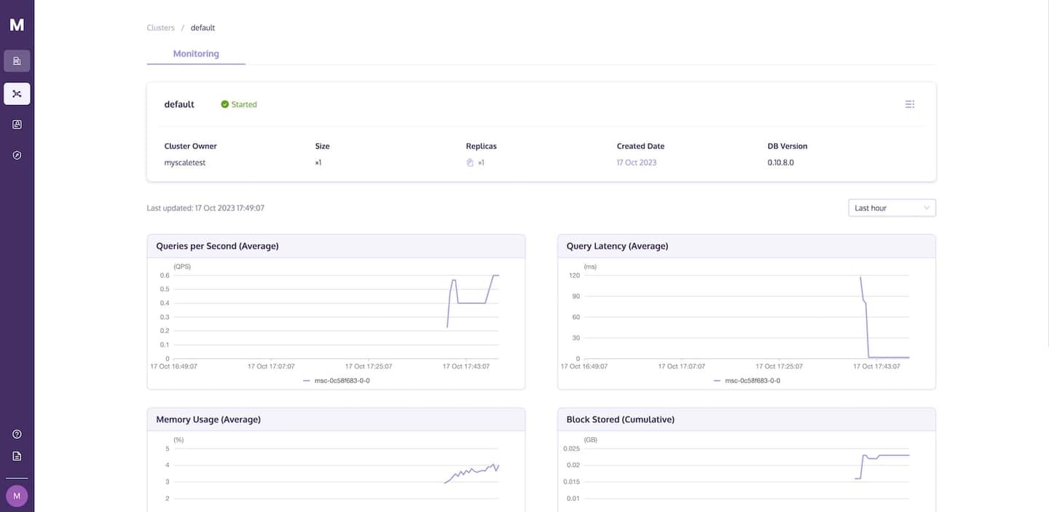Open the documentation page icon in sidebar
This screenshot has height=512, width=1049.
pos(17,456)
